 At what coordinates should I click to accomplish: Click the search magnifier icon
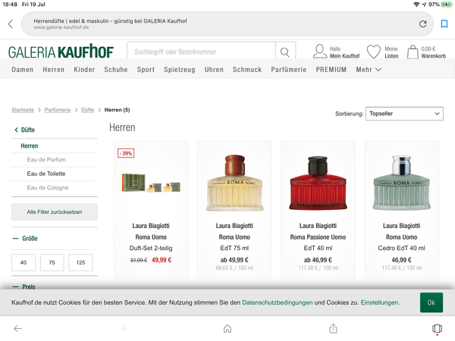(x=284, y=52)
